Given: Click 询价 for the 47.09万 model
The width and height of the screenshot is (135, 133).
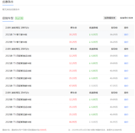Looking at the screenshot, I should click(126, 86).
